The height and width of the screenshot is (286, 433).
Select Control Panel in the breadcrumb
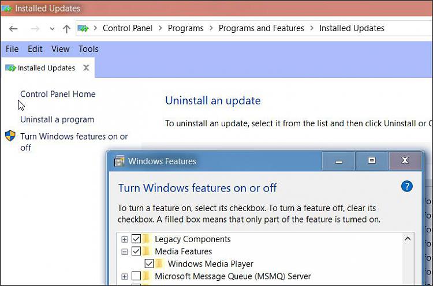point(128,28)
